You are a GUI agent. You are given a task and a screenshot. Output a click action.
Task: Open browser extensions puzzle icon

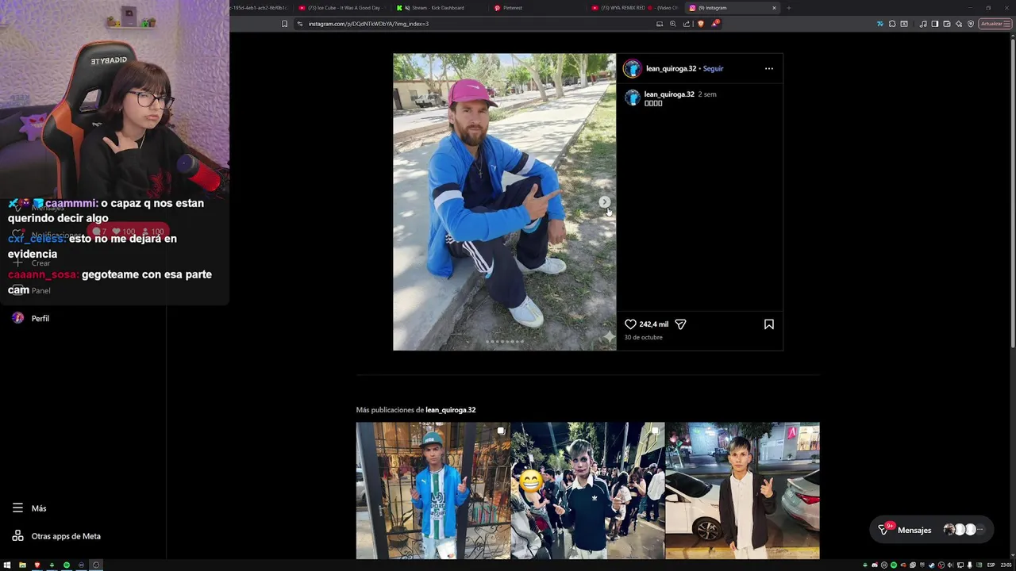point(892,24)
